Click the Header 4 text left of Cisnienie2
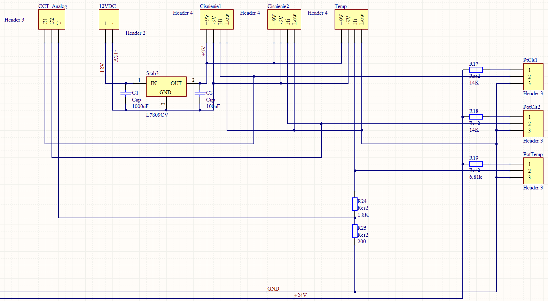548x301 pixels. coord(250,13)
